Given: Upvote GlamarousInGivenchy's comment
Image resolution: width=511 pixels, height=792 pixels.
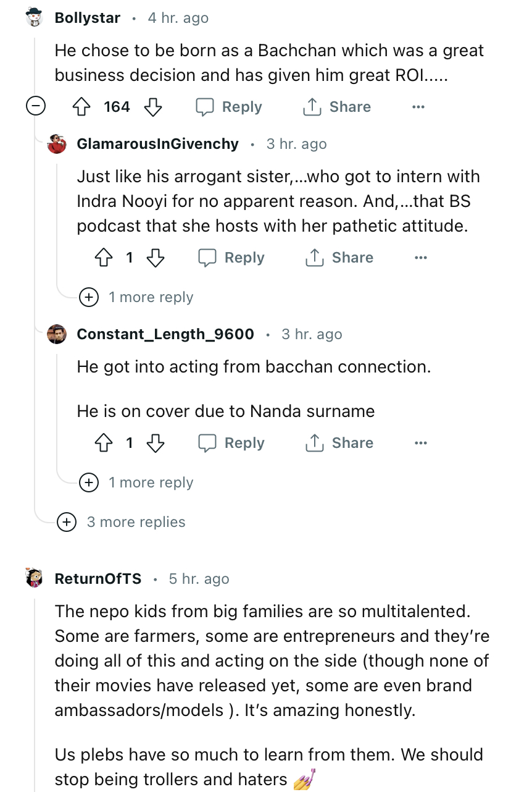Looking at the screenshot, I should [x=103, y=258].
